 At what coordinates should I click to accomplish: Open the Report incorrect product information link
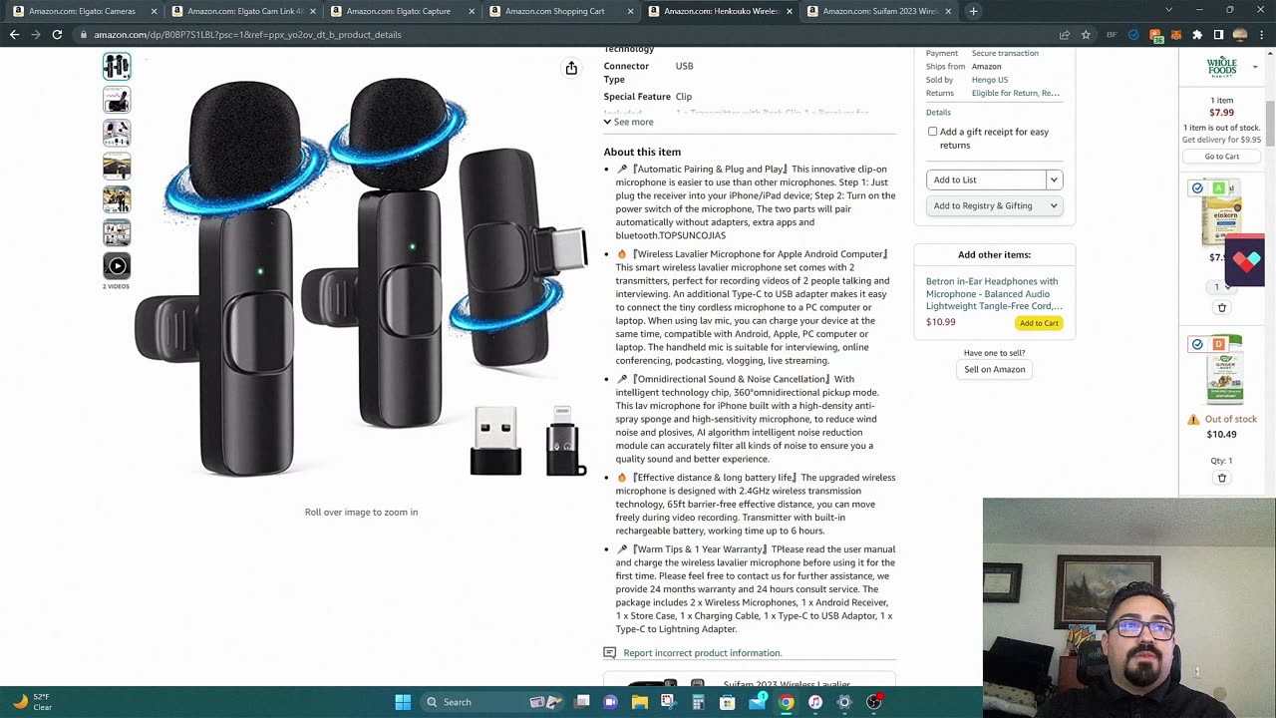(702, 653)
